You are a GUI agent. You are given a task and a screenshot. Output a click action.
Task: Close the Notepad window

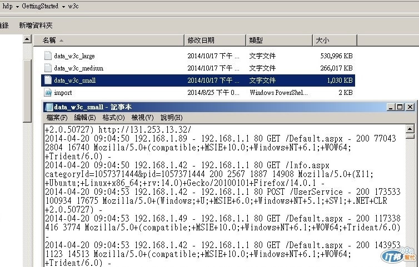coord(410,107)
